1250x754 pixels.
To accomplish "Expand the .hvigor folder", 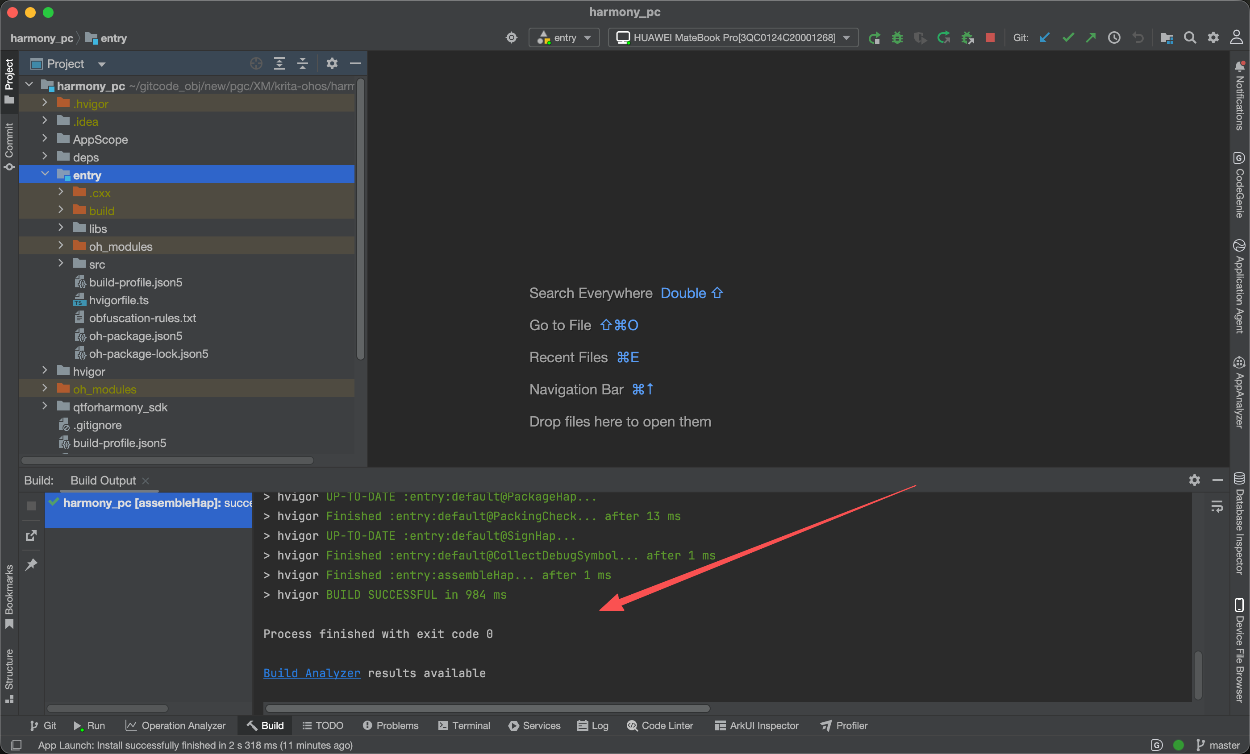I will coord(45,103).
